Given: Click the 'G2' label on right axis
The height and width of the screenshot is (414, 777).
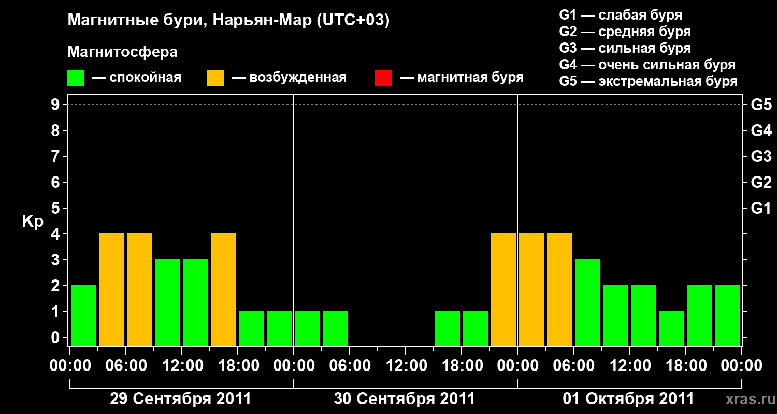Looking at the screenshot, I should 761,182.
